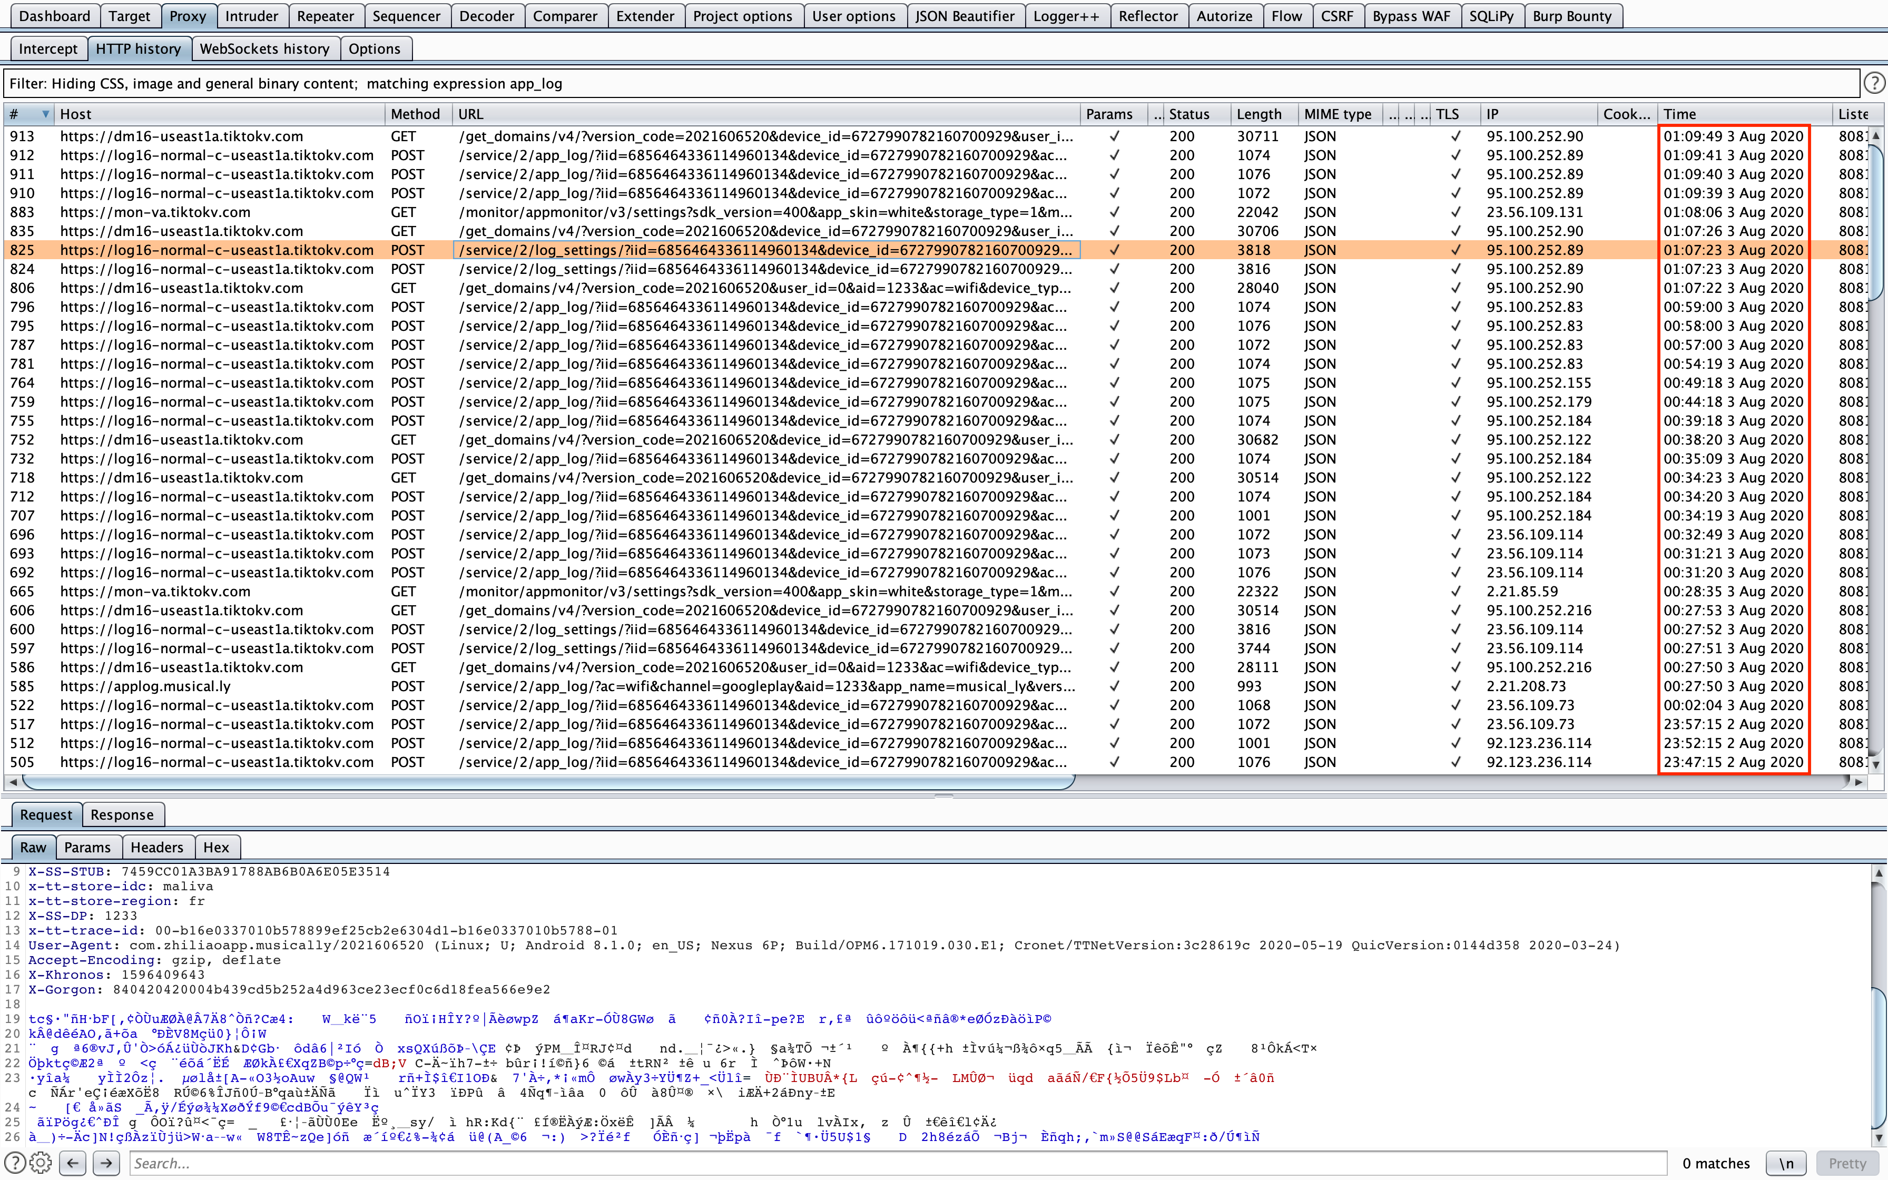
Task: Click the help icon beside the filter bar
Action: tap(1874, 83)
